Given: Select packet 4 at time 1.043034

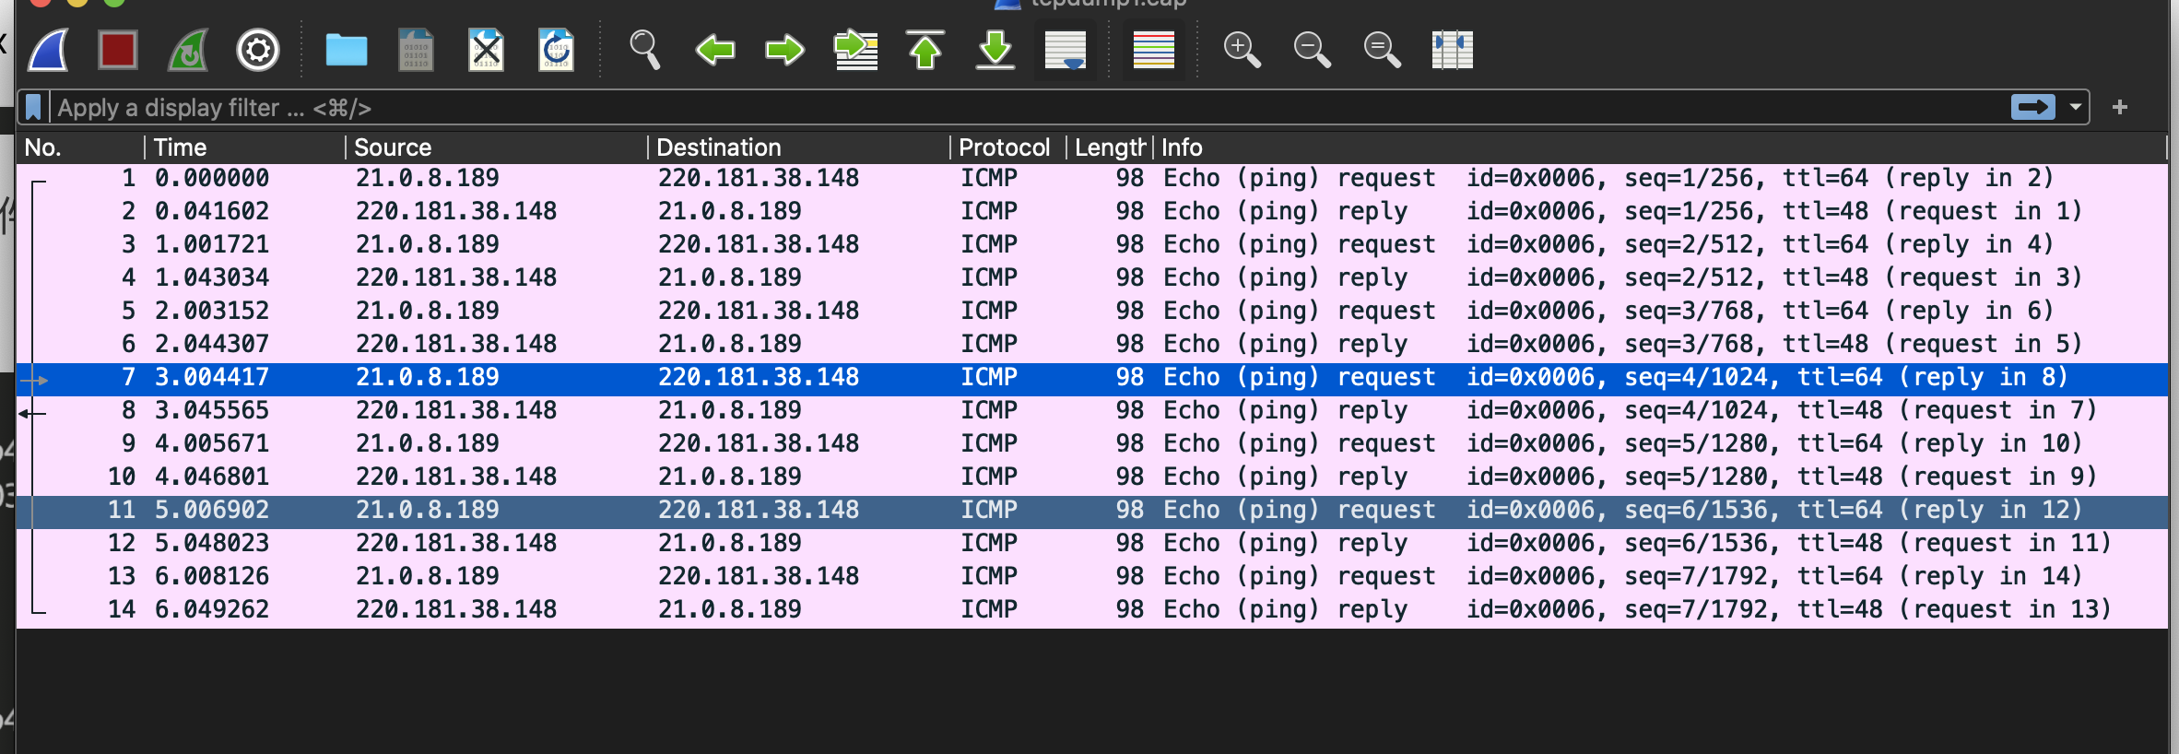Looking at the screenshot, I should coord(1091,277).
